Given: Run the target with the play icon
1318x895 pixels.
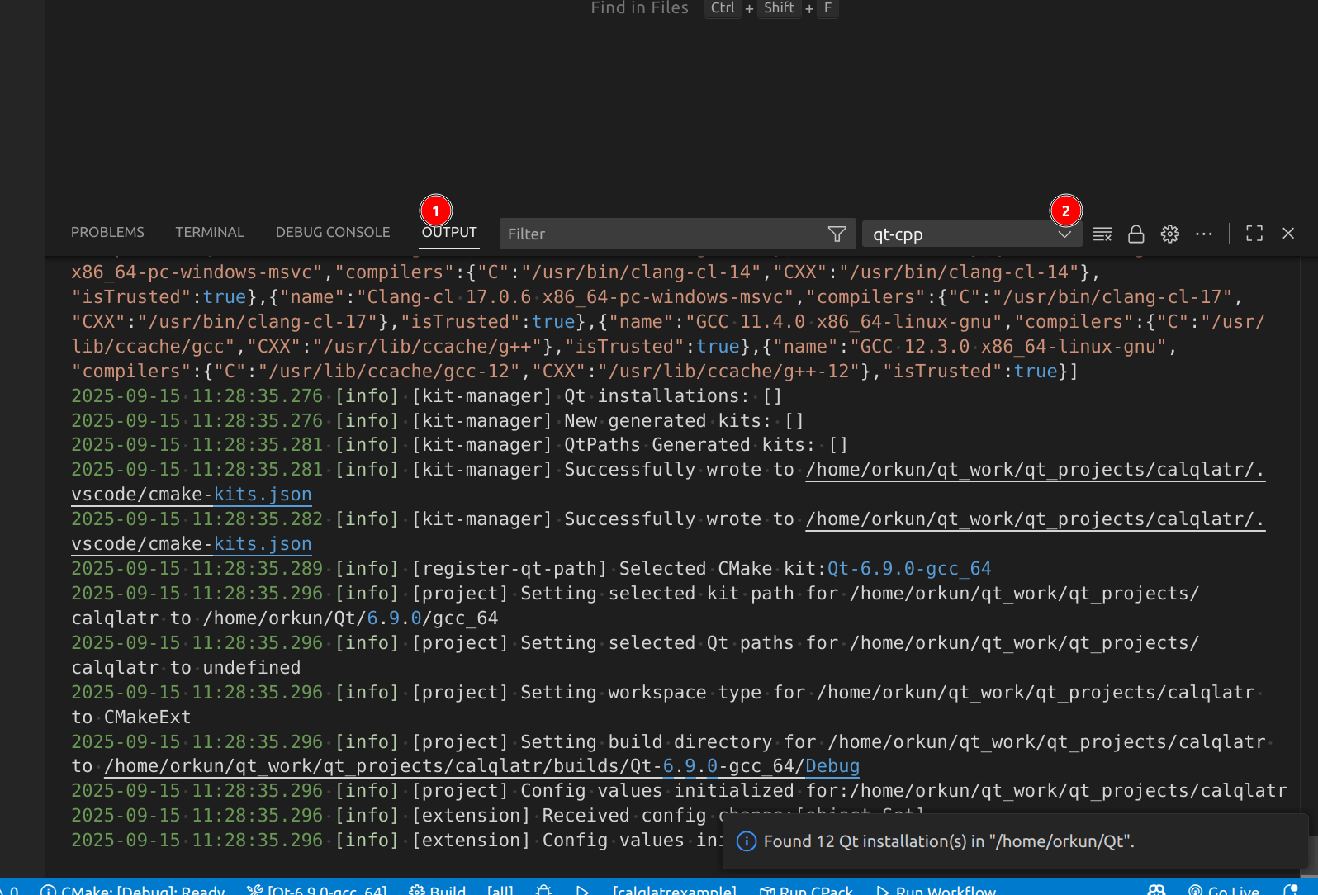Looking at the screenshot, I should (x=582, y=889).
